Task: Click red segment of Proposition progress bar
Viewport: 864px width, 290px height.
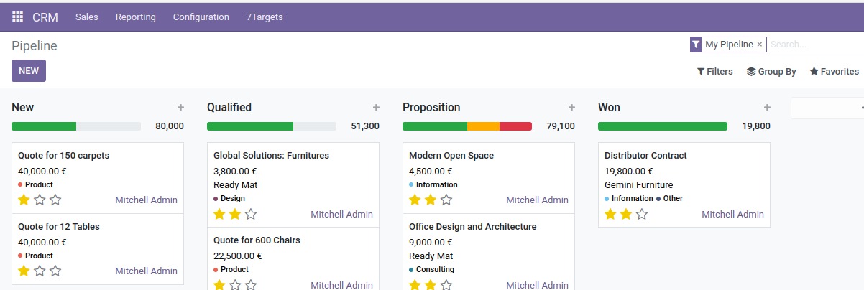Action: [x=515, y=126]
